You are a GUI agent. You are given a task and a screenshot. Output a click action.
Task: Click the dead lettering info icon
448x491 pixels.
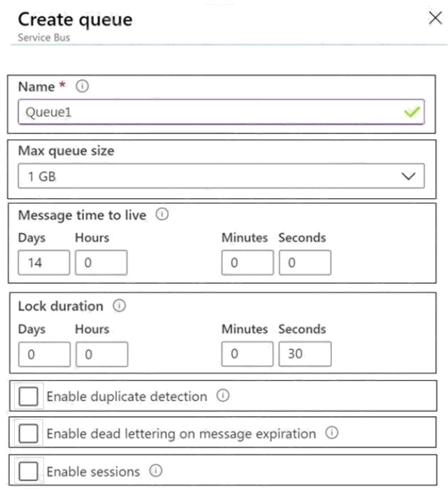click(332, 433)
